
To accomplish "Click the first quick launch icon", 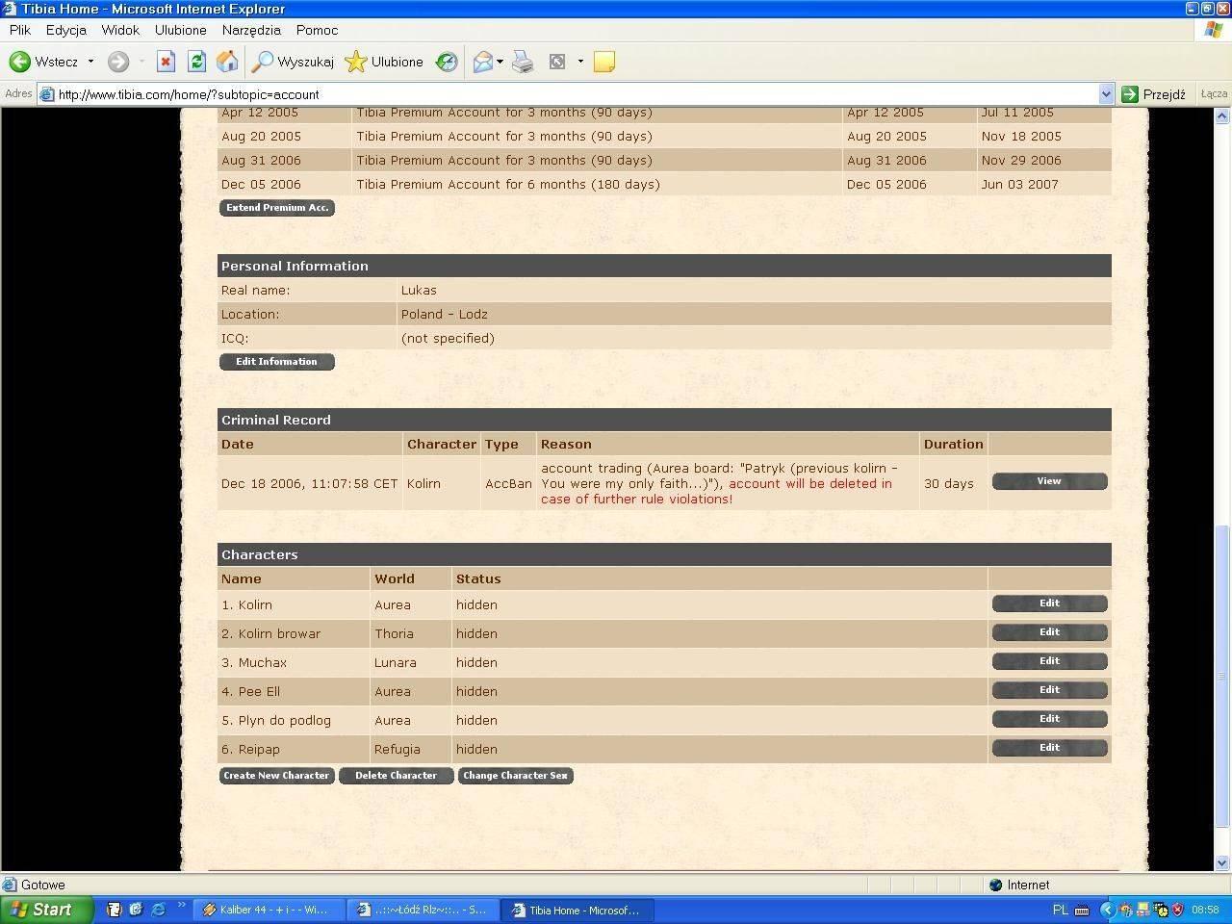I will click(115, 909).
